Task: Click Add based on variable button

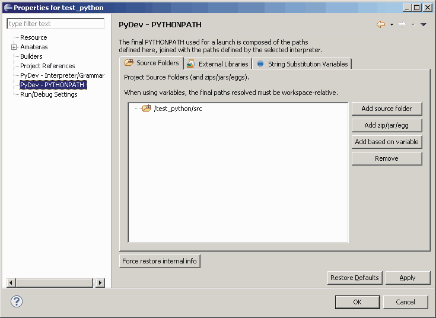Action: tap(387, 142)
